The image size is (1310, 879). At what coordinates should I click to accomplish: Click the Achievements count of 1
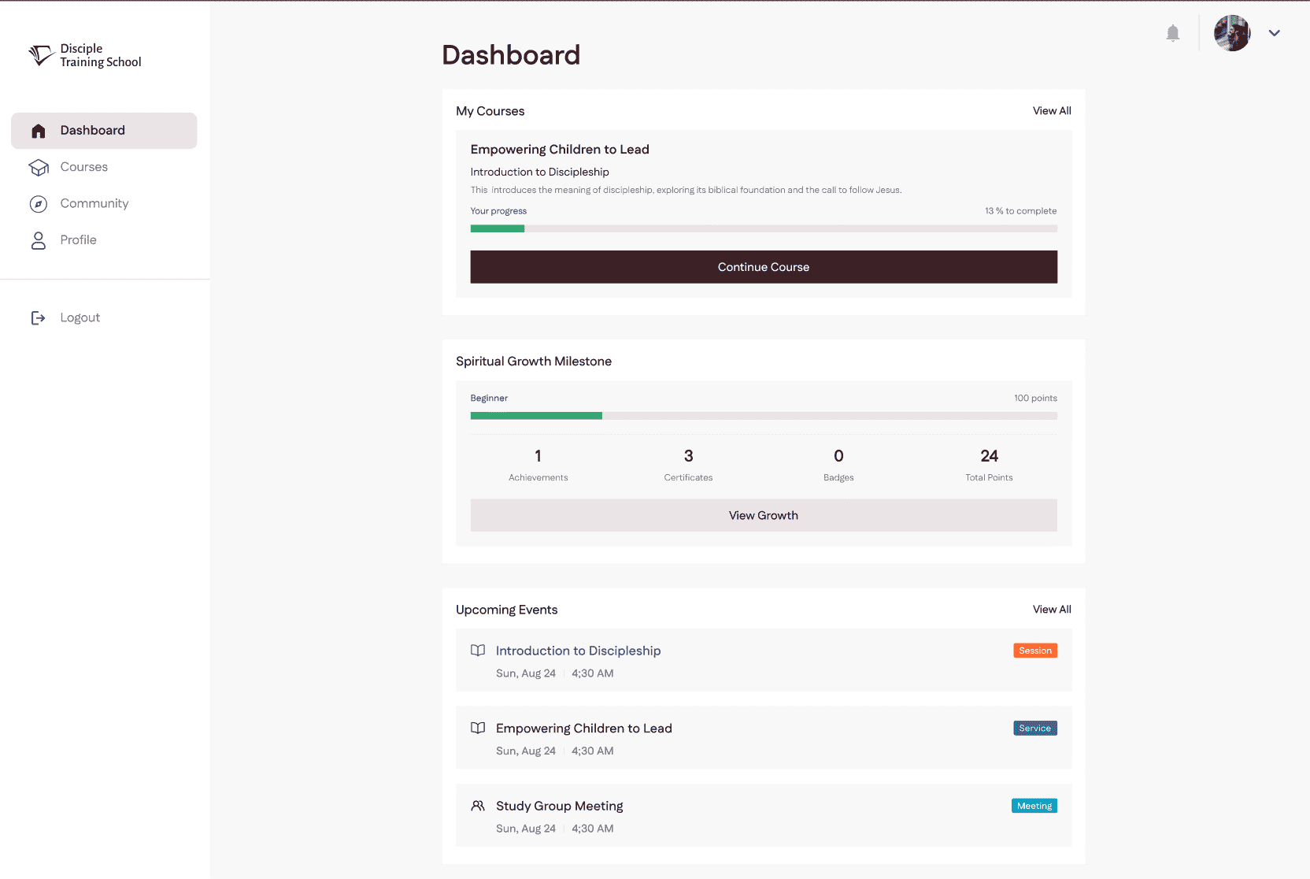coord(538,456)
